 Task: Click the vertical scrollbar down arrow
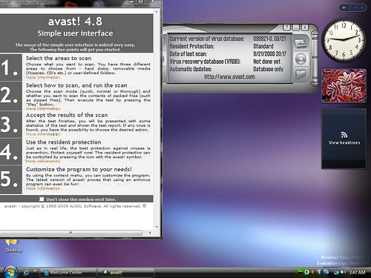click(157, 227)
